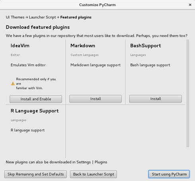
Task: Click the 'Download featured plugins' heading
Action: (x=38, y=27)
